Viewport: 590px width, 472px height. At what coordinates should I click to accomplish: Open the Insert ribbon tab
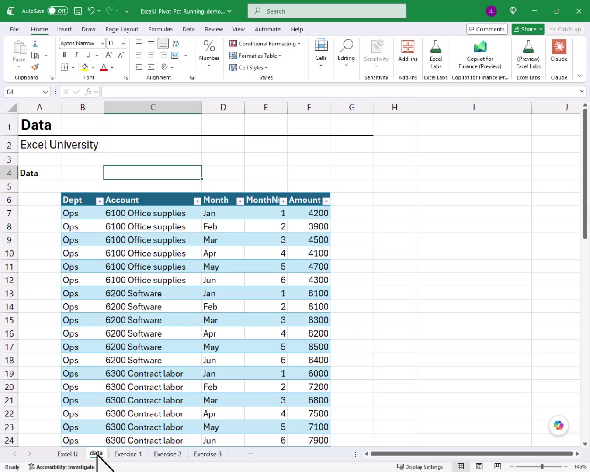coord(64,29)
